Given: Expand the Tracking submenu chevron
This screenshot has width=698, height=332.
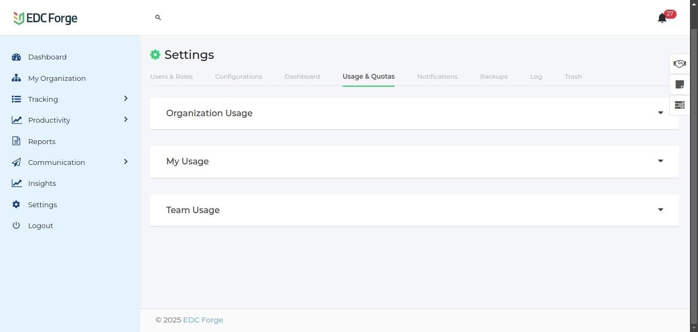Looking at the screenshot, I should point(126,99).
